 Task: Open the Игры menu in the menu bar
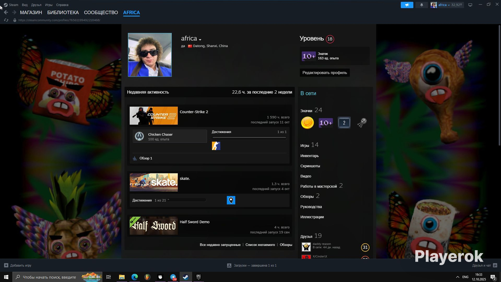coord(49,5)
